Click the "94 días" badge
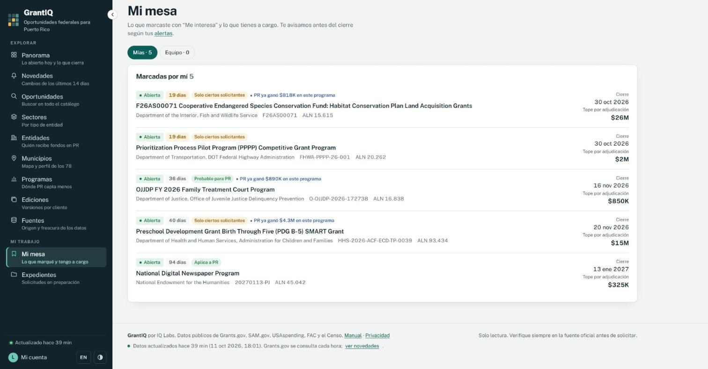The height and width of the screenshot is (369, 708). (x=177, y=263)
